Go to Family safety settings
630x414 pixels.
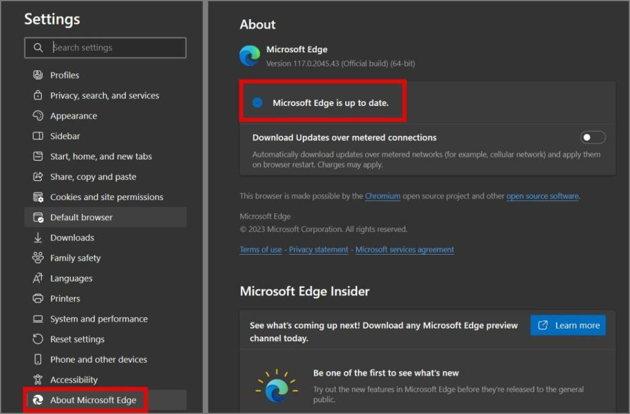pos(105,258)
